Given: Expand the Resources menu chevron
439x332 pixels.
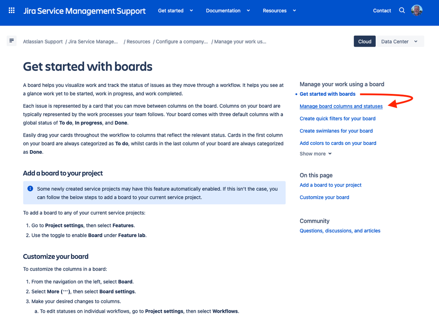Looking at the screenshot, I should pyautogui.click(x=294, y=11).
